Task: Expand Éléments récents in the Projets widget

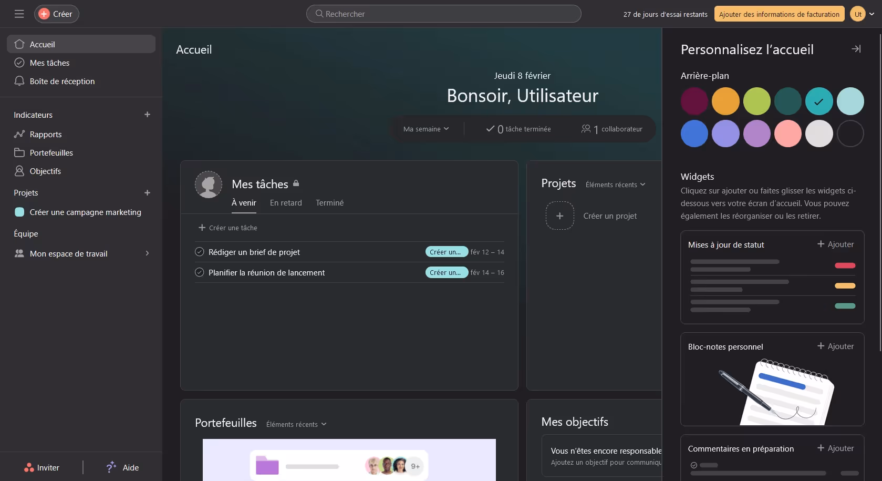Action: (615, 185)
